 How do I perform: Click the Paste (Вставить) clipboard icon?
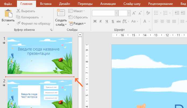[x=8, y=13]
